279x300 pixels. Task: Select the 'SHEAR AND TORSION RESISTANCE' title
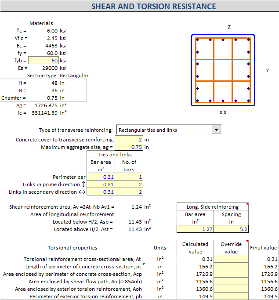pyautogui.click(x=153, y=7)
